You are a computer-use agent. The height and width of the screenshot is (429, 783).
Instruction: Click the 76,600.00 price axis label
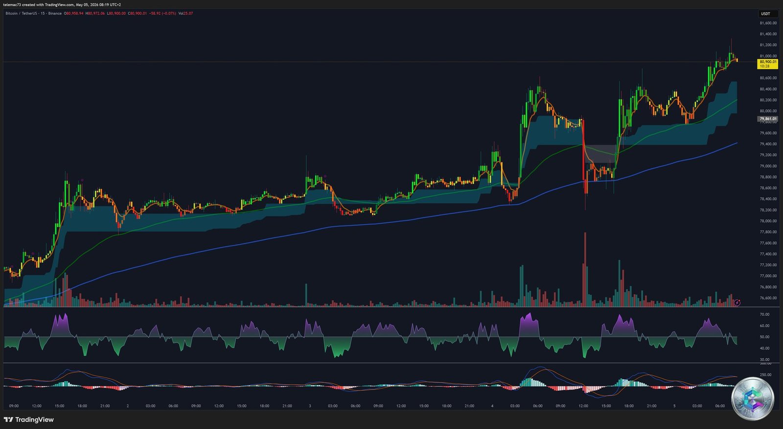[768, 298]
